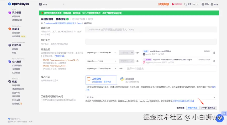Focus the 执行备注 input field
Image resolution: width=227 pixels, height=125 pixels.
coord(151,42)
